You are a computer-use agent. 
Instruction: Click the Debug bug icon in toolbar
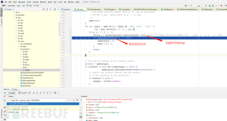[210, 6]
